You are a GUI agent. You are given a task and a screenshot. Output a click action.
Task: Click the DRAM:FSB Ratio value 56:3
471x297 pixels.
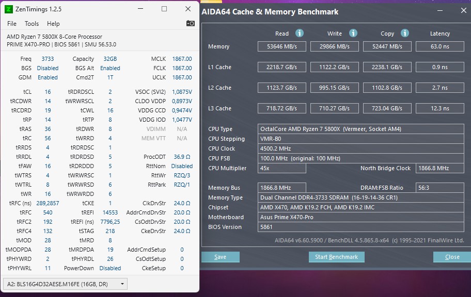pyautogui.click(x=440, y=188)
